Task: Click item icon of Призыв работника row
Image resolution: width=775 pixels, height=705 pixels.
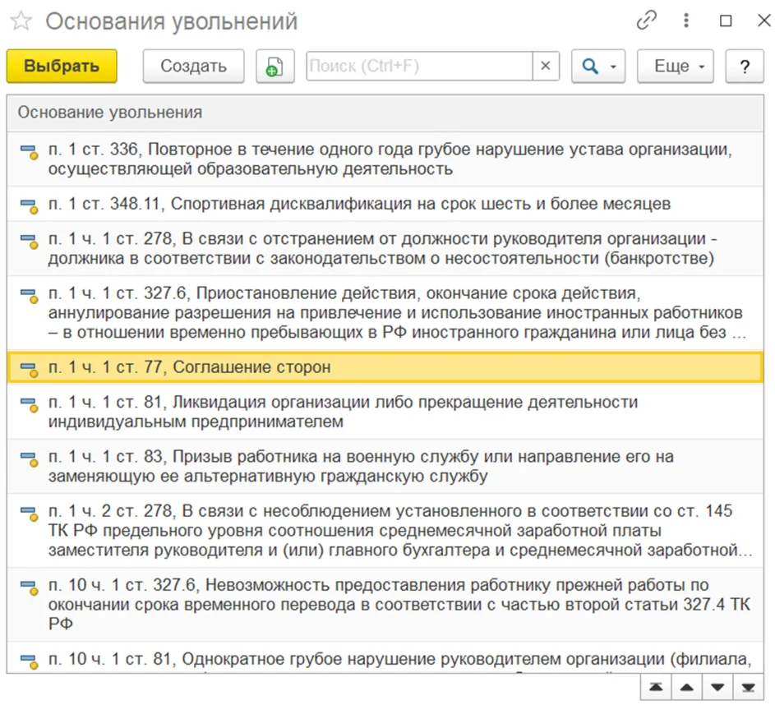Action: pyautogui.click(x=29, y=459)
